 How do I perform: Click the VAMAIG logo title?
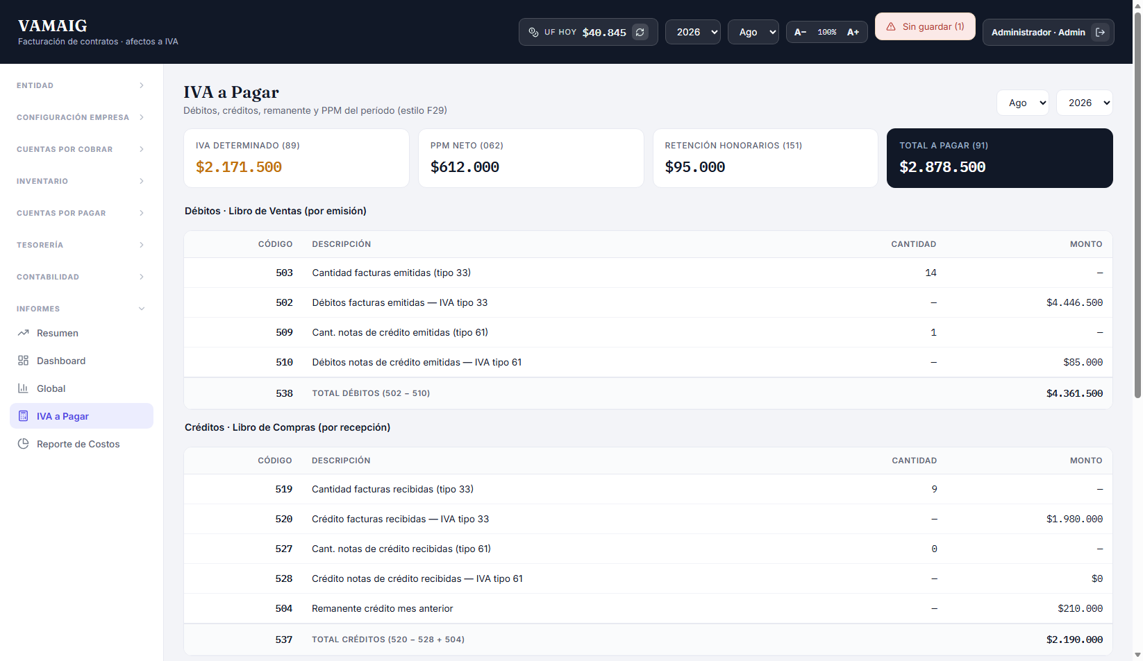(x=53, y=26)
